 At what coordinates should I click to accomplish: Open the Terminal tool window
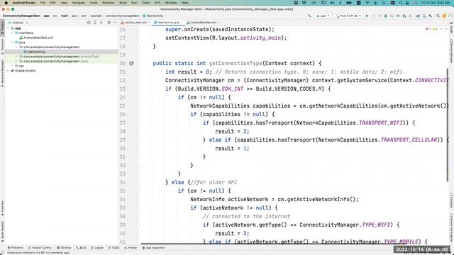pos(64,248)
